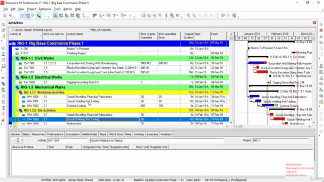The width and height of the screenshot is (324, 182).
Task: Step through activities with the arrow stepper
Action: pos(18,141)
